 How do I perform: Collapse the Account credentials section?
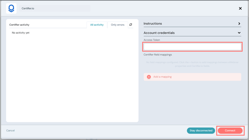192,33
